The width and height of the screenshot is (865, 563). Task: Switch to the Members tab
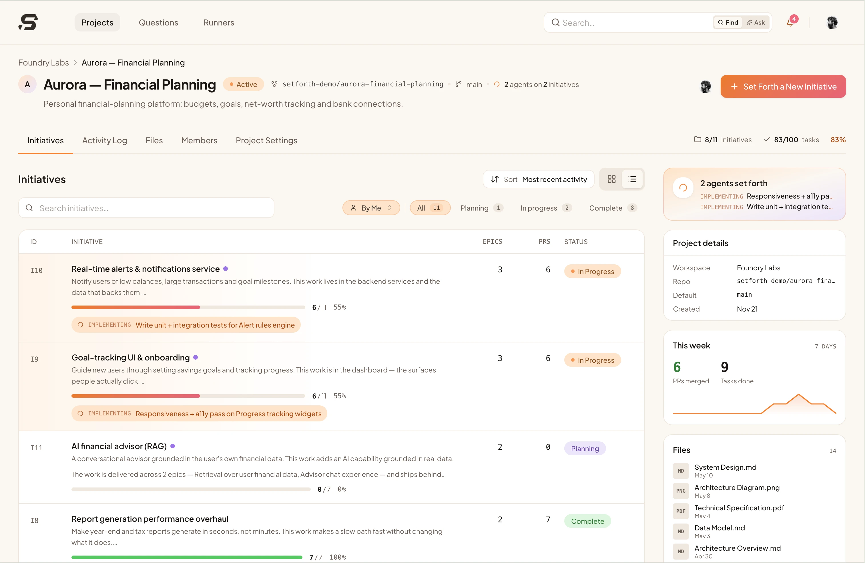point(199,140)
